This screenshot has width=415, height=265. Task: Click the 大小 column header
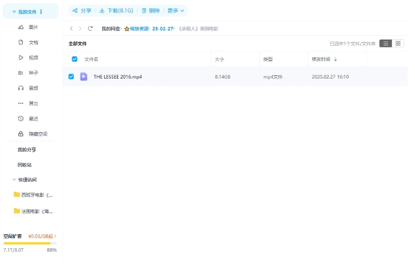(219, 60)
